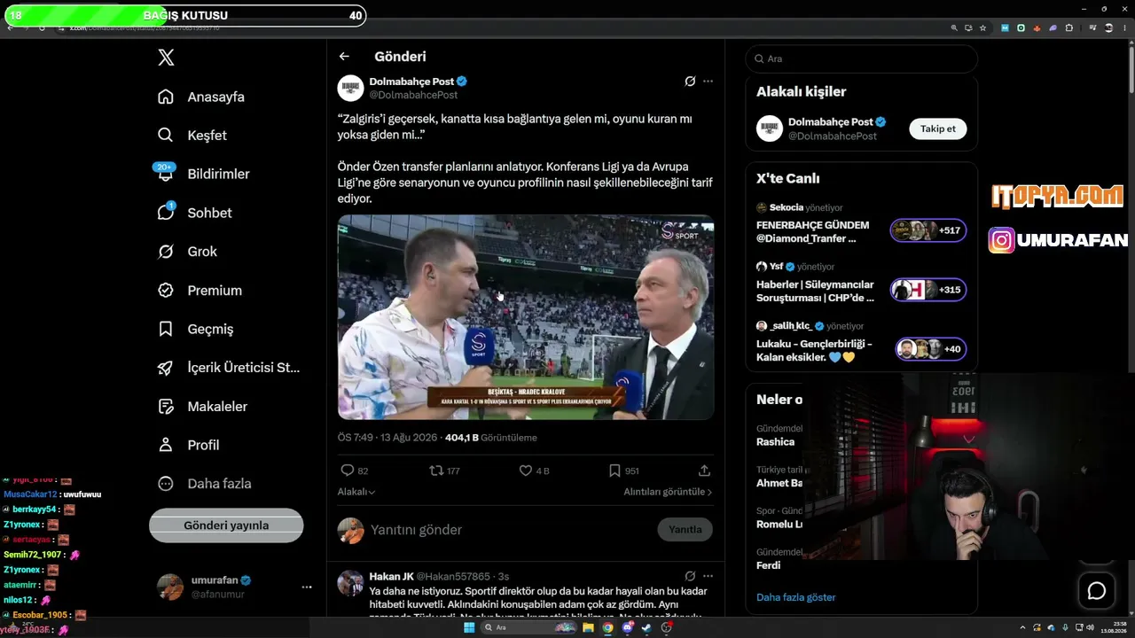Open Anasayfa home icon
Screen dimensions: 1135x638
click(x=166, y=97)
